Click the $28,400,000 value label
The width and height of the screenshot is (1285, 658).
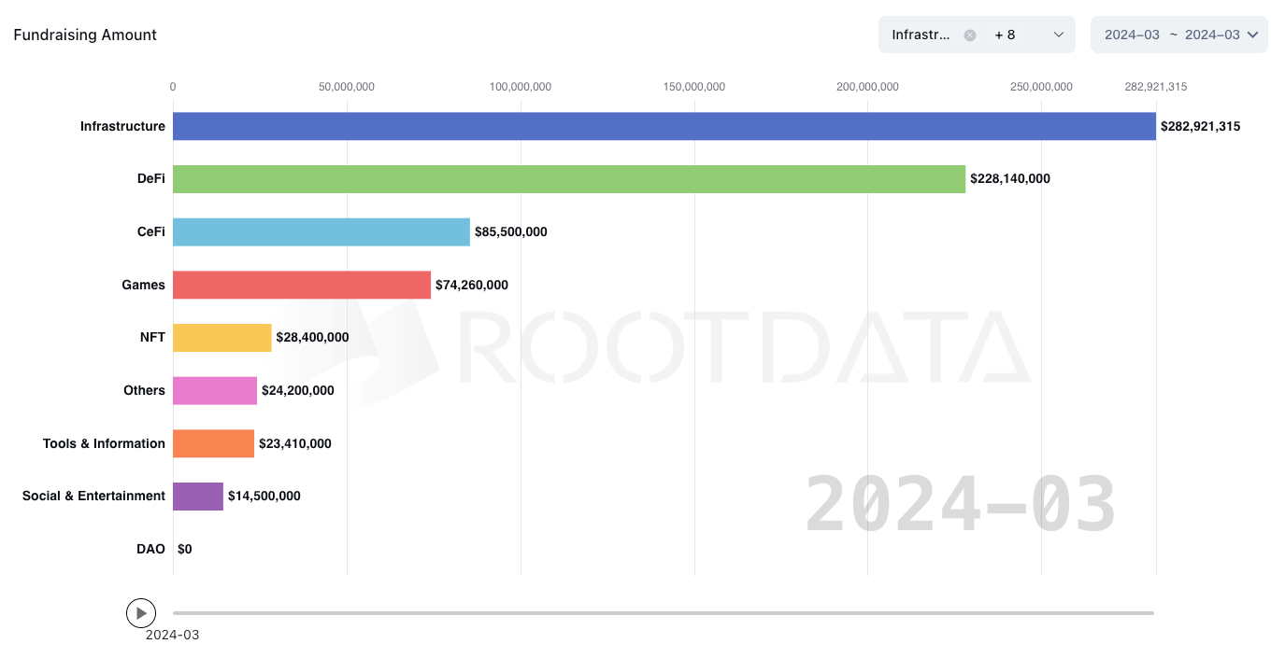pyautogui.click(x=312, y=337)
